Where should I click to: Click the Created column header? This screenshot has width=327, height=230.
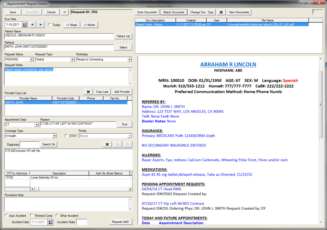point(191,20)
